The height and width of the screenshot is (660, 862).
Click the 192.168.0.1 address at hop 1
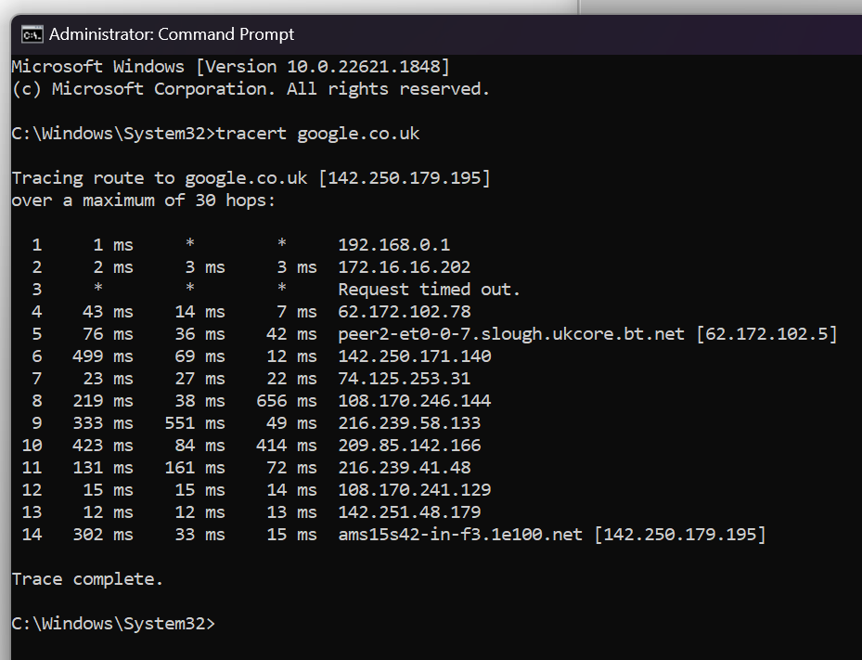[393, 245]
